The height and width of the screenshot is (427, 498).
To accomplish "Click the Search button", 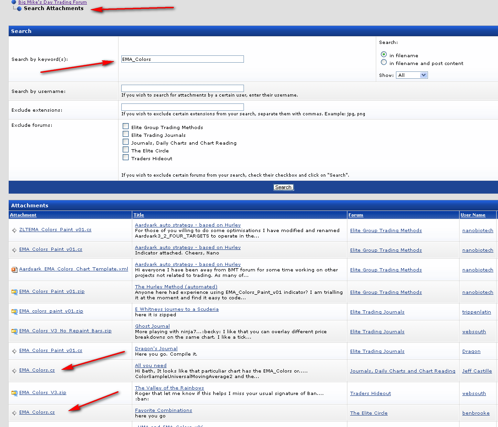I will click(x=284, y=187).
